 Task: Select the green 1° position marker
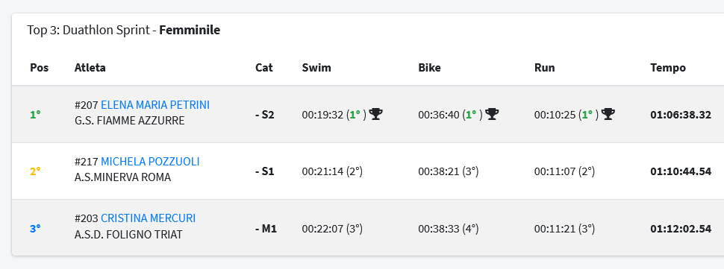coord(36,115)
